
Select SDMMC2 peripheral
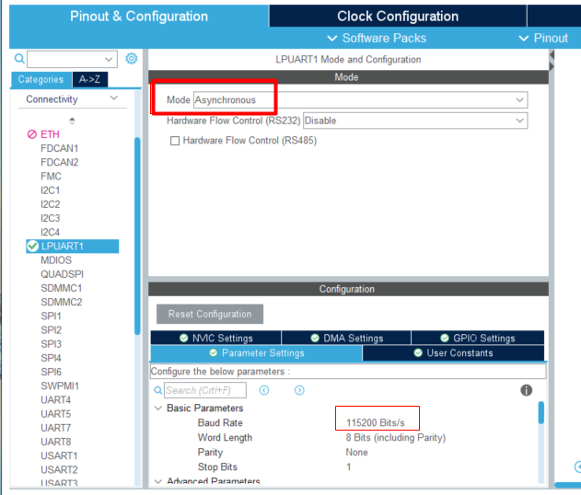61,302
